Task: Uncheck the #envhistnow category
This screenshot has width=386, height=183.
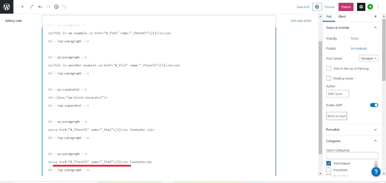Action: coord(328,163)
